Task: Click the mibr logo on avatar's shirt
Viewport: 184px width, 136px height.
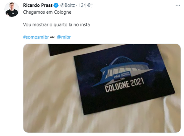Action: click(x=13, y=13)
